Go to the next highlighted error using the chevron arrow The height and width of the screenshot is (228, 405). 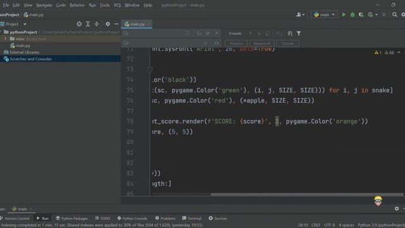tap(399, 53)
